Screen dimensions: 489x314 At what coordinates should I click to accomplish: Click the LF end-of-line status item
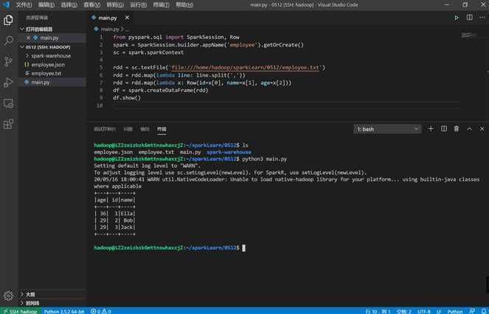tap(439, 311)
